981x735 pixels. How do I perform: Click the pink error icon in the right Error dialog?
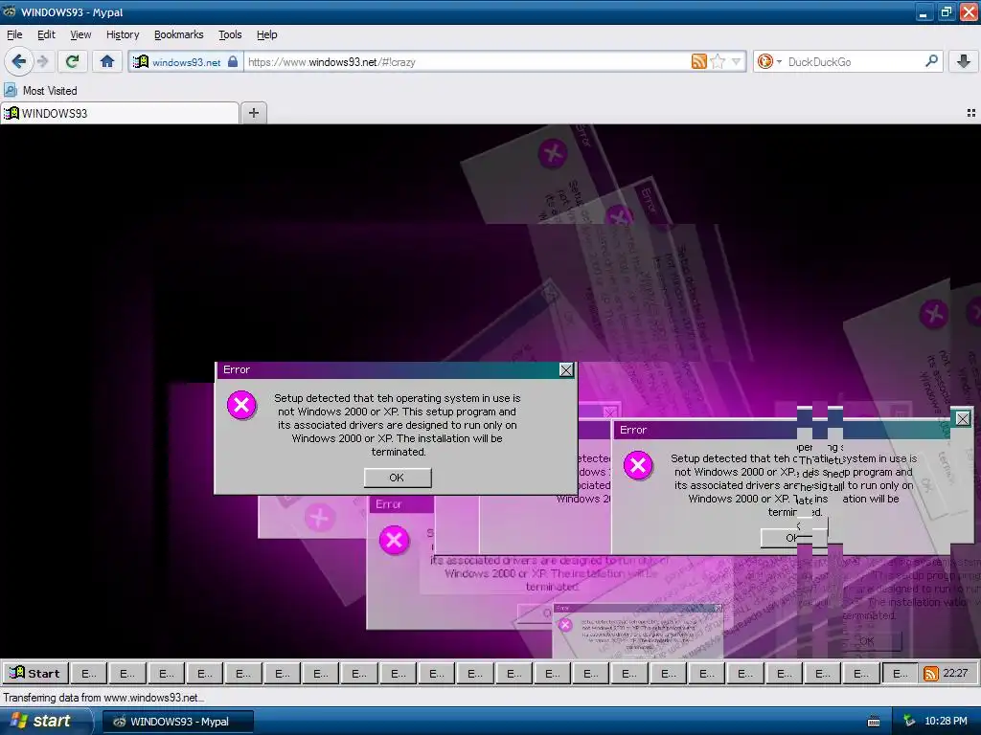click(x=638, y=465)
